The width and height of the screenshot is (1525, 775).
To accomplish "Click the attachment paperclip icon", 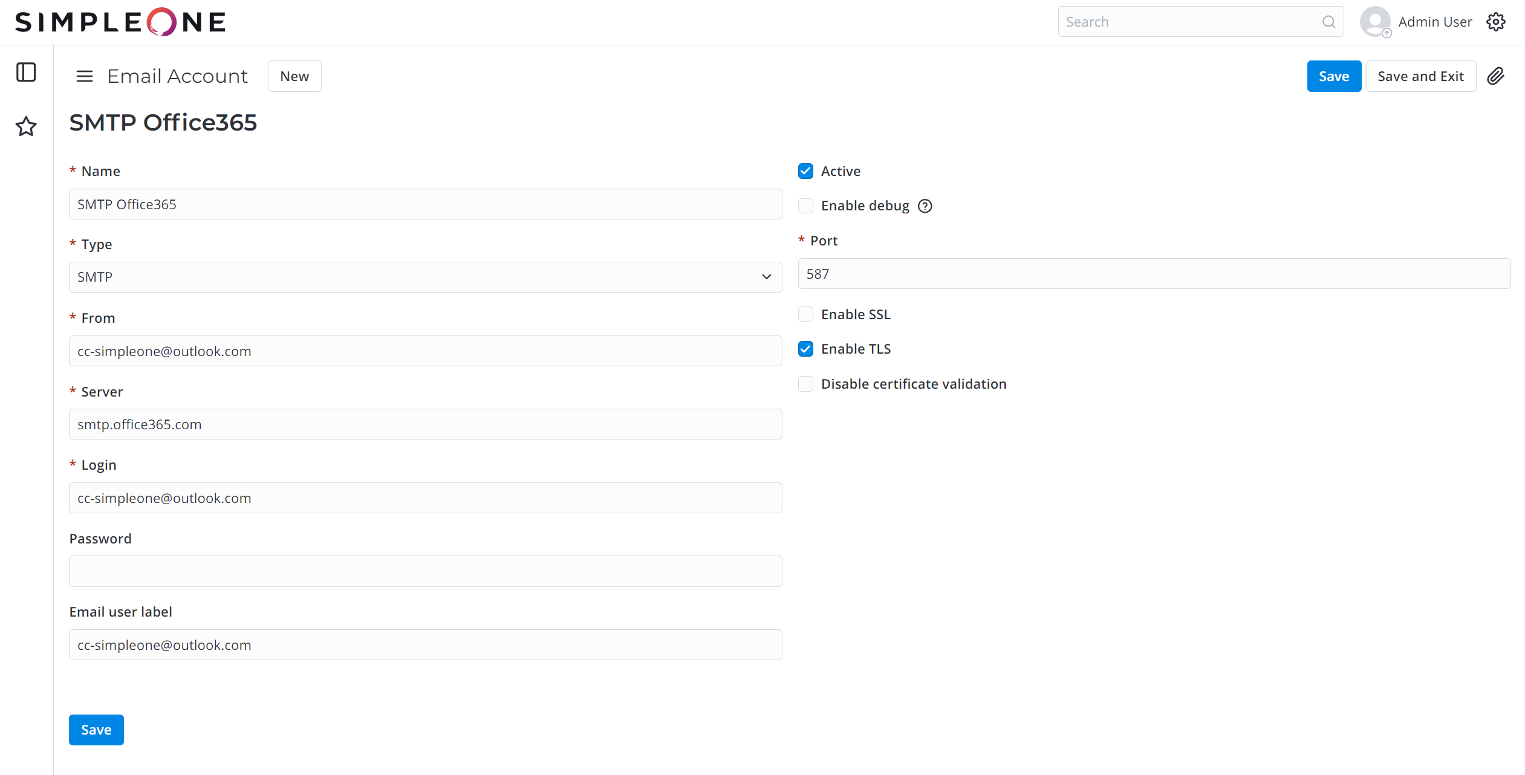I will [1495, 76].
